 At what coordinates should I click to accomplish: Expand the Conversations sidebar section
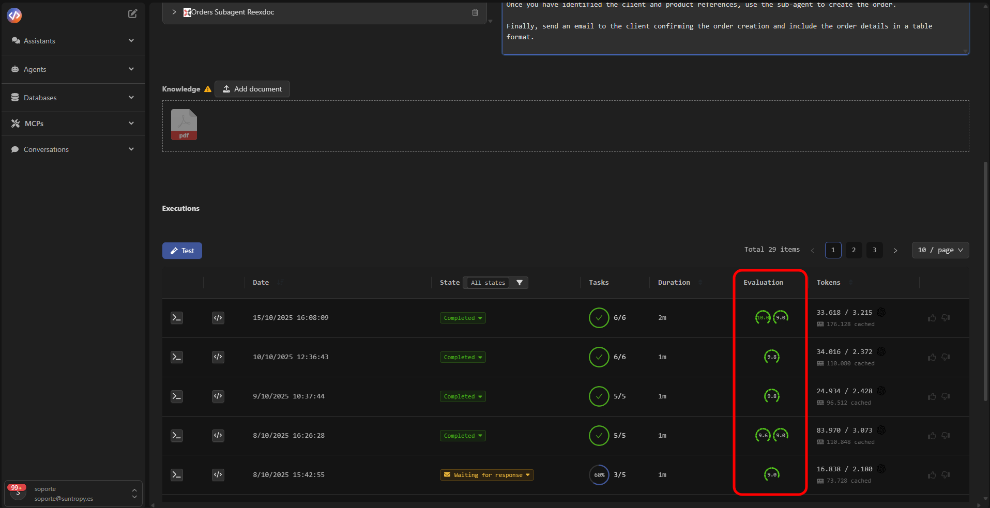click(x=73, y=149)
